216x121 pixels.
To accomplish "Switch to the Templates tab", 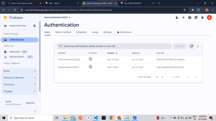I will 81,32.
